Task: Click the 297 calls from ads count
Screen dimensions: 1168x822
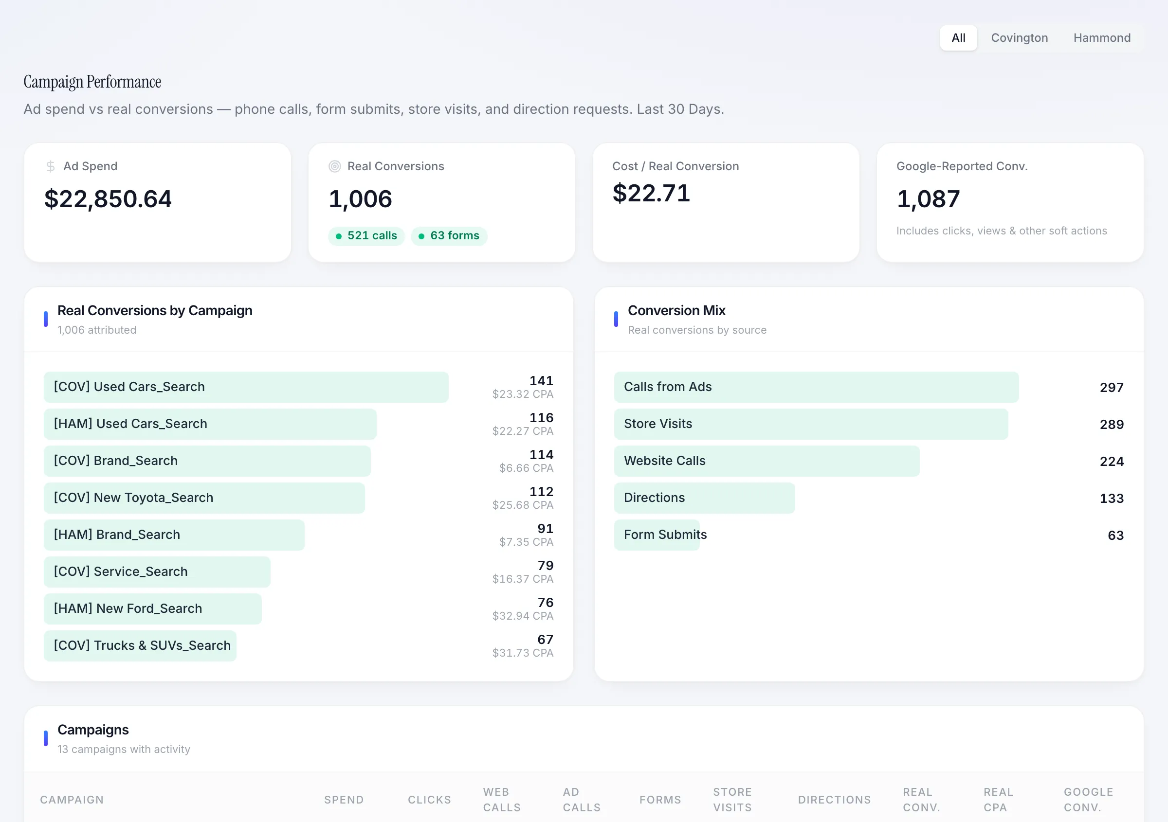Action: click(1112, 388)
